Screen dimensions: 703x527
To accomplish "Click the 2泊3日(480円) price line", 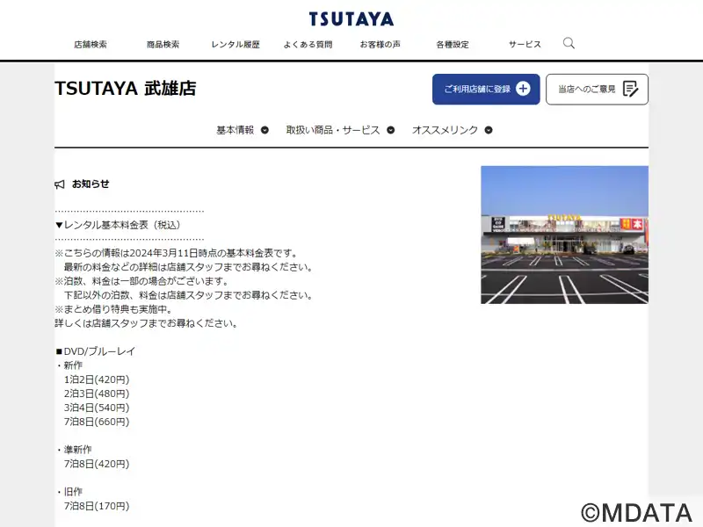I will [97, 393].
